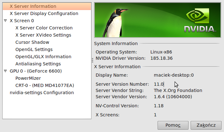
Task: Show OpenGL/GLX Information
Action: 43,57
